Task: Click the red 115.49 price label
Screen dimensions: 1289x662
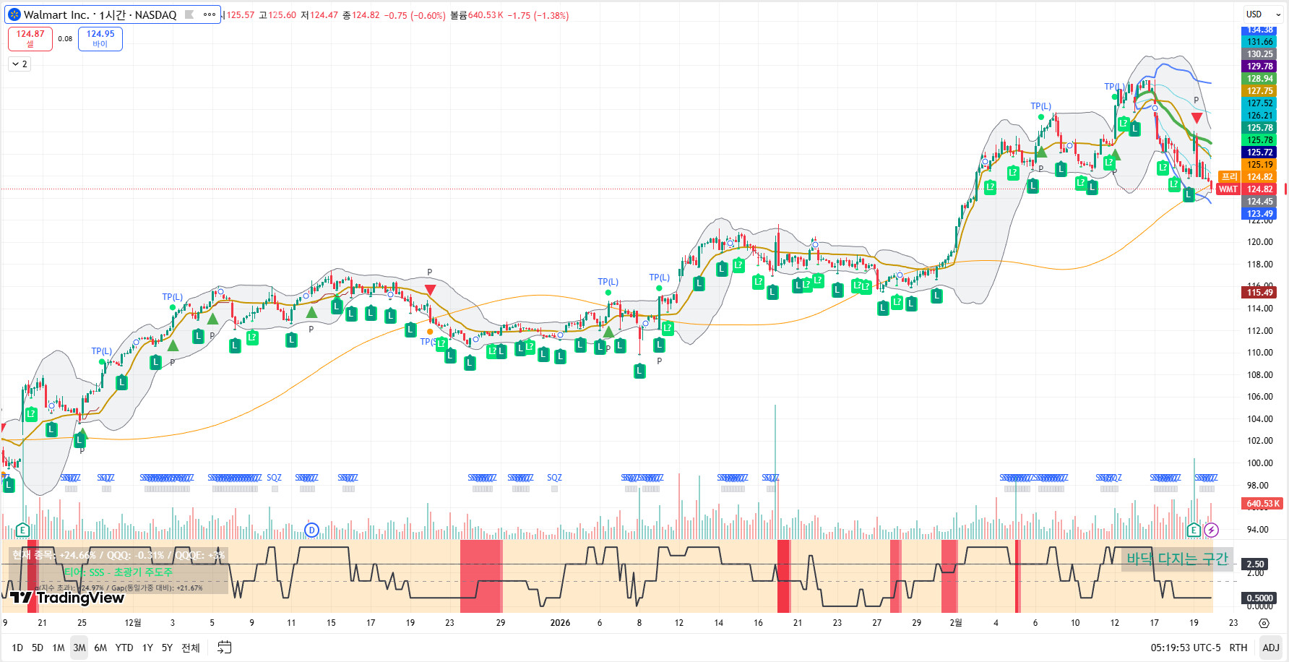Action: pos(1260,293)
